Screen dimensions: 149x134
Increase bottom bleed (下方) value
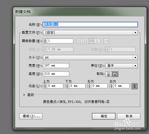[x=67, y=85]
